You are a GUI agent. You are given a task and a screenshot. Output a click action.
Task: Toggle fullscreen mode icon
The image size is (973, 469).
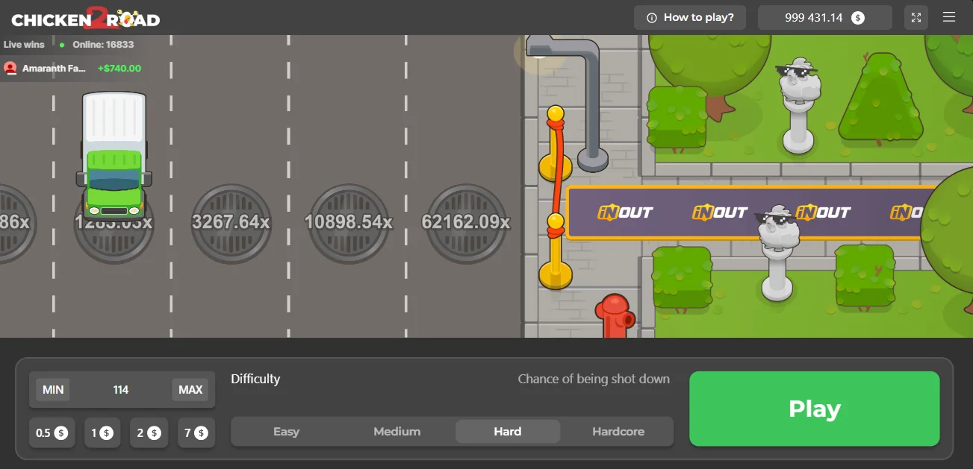pos(916,17)
